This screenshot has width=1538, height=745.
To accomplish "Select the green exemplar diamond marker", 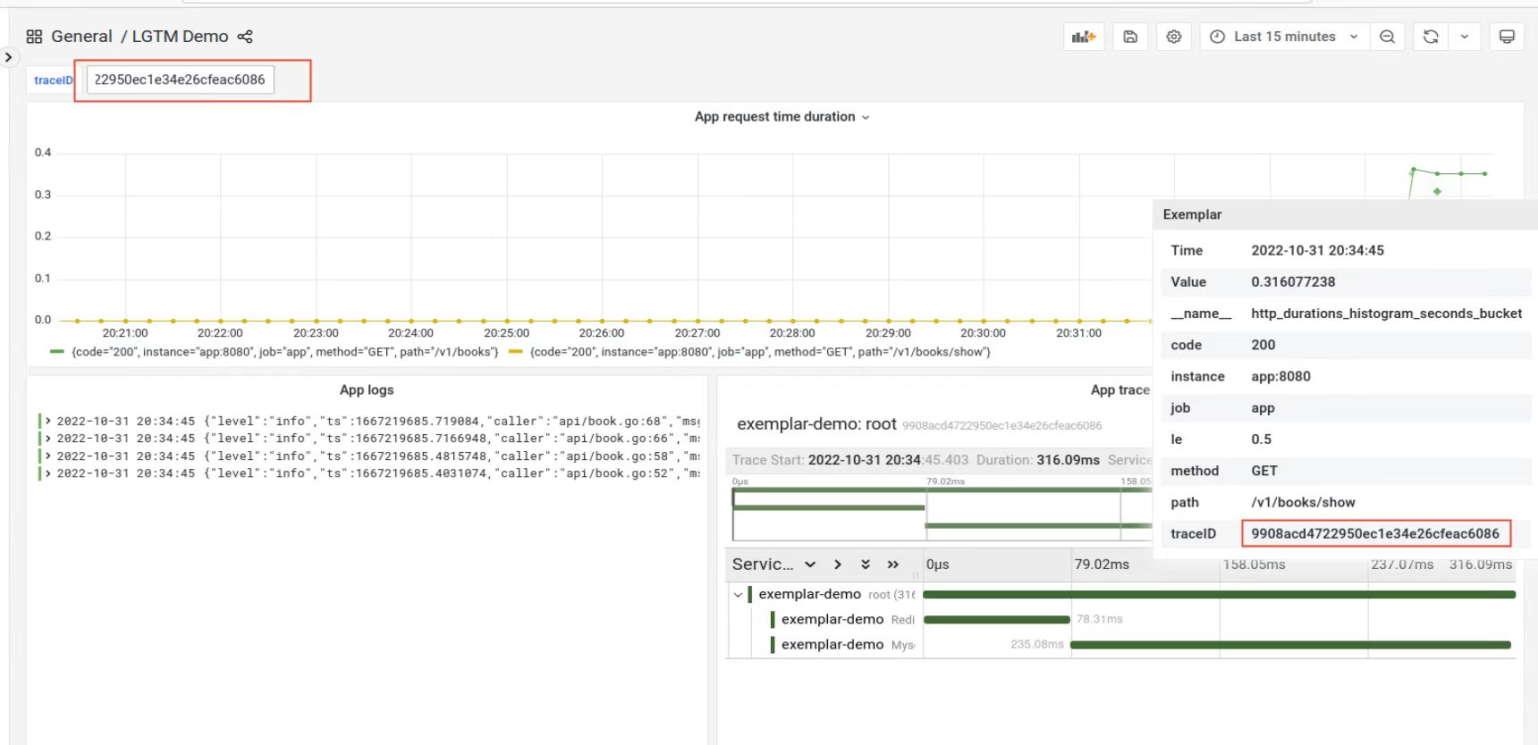I will point(1437,192).
